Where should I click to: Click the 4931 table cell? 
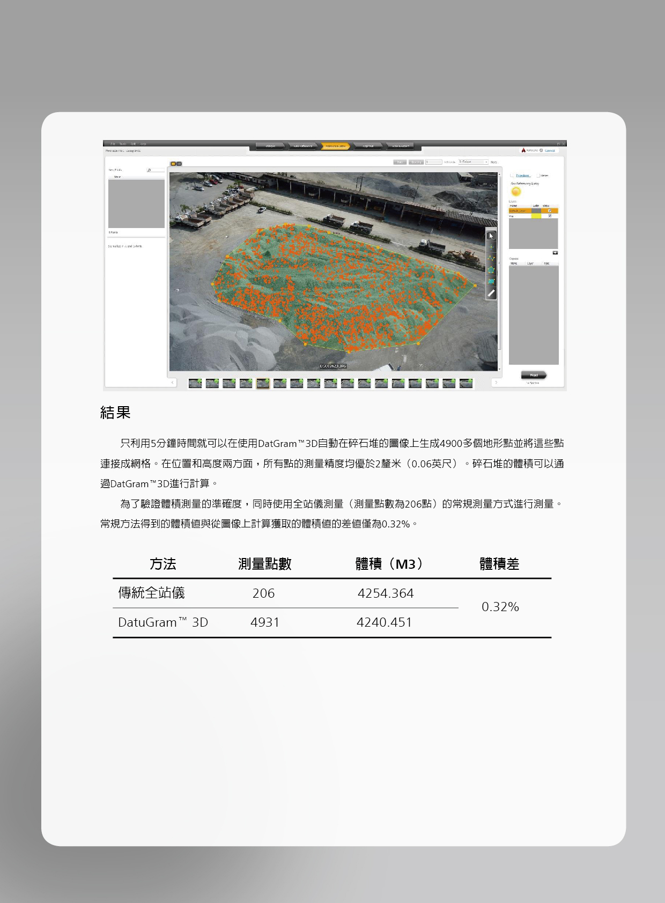point(265,622)
